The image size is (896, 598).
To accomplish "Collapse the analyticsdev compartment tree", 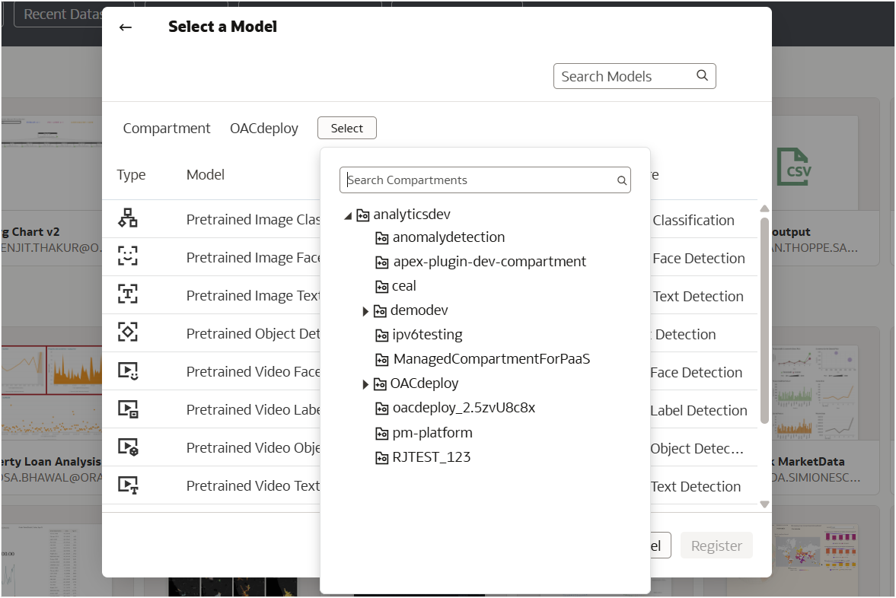I will coord(348,216).
